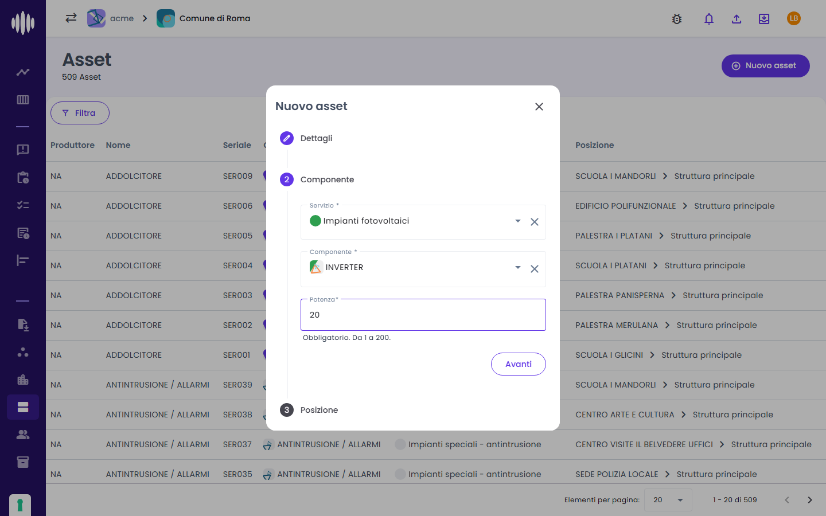
Task: Click the trend line icon in the sidebar
Action: click(23, 72)
